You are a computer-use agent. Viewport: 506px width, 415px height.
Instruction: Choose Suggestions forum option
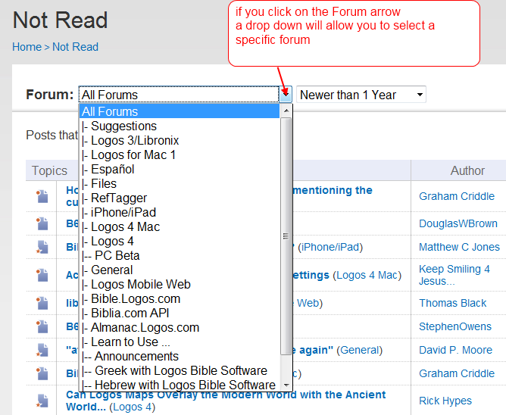point(180,126)
